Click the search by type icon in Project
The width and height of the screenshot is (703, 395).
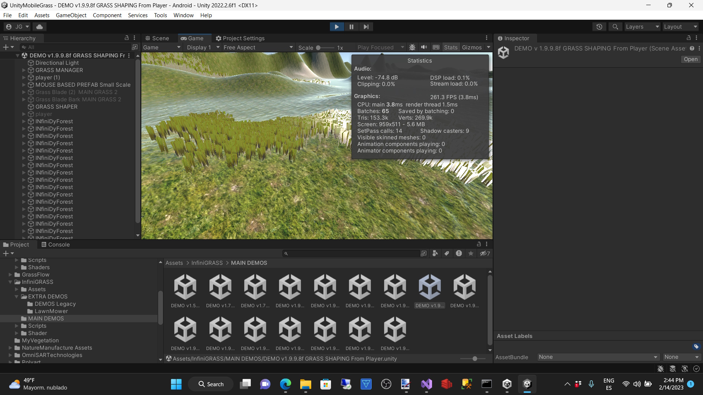435,253
